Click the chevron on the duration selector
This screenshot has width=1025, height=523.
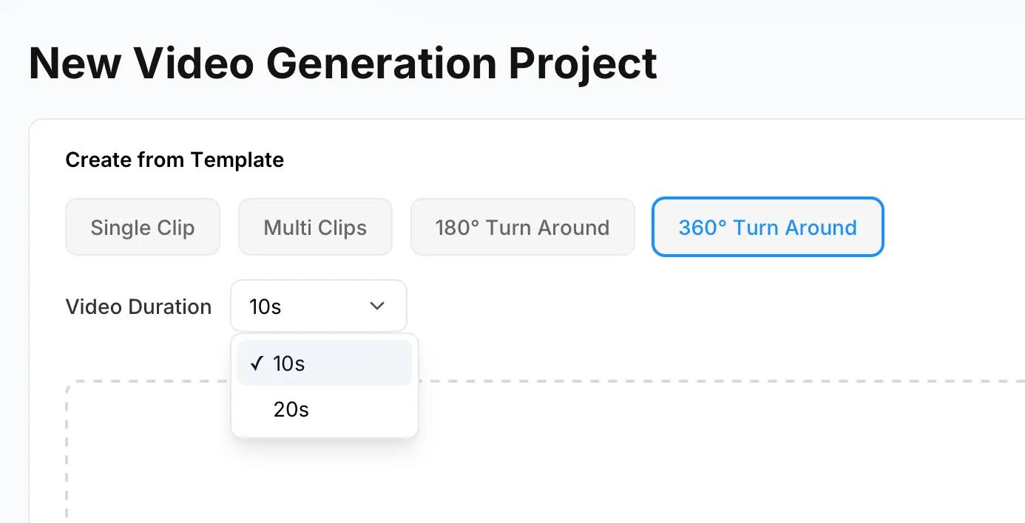tap(377, 306)
